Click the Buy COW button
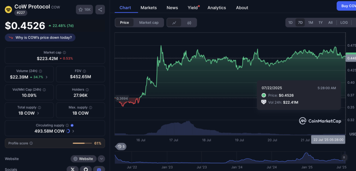Screen dimensions: 356x171 346,6
